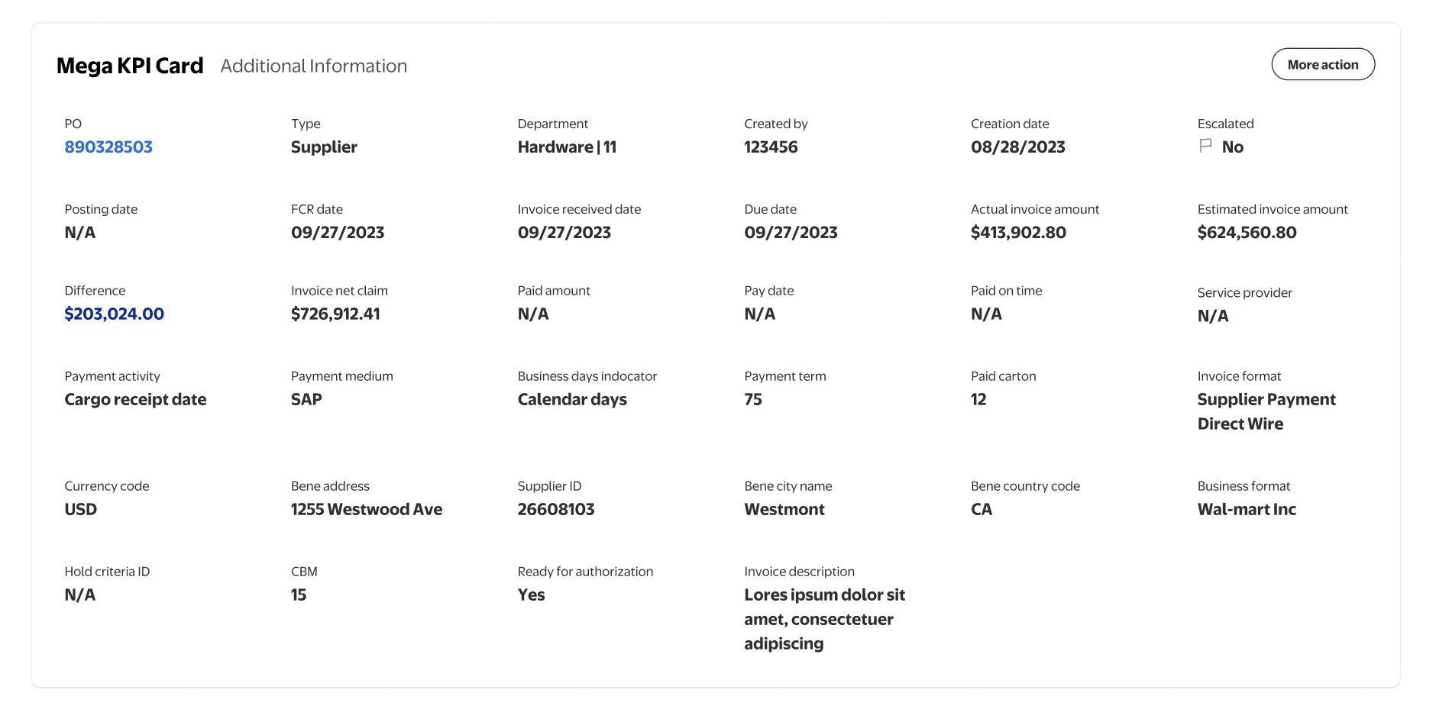This screenshot has width=1436, height=725.
Task: Click the Lorem ipsum invoice description text
Action: pyautogui.click(x=823, y=619)
